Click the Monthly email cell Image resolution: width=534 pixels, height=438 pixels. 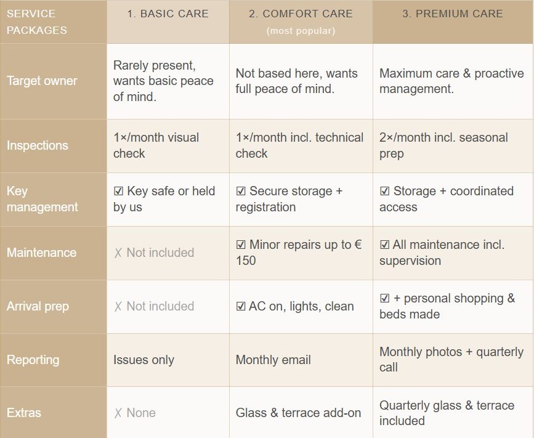click(x=301, y=360)
